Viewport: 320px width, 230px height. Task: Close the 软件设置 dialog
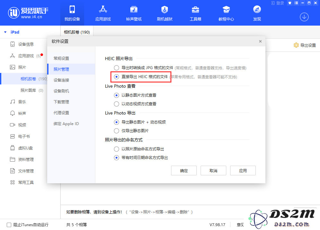tap(260, 41)
